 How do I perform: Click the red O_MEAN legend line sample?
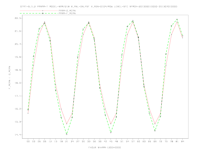pos(39,11)
